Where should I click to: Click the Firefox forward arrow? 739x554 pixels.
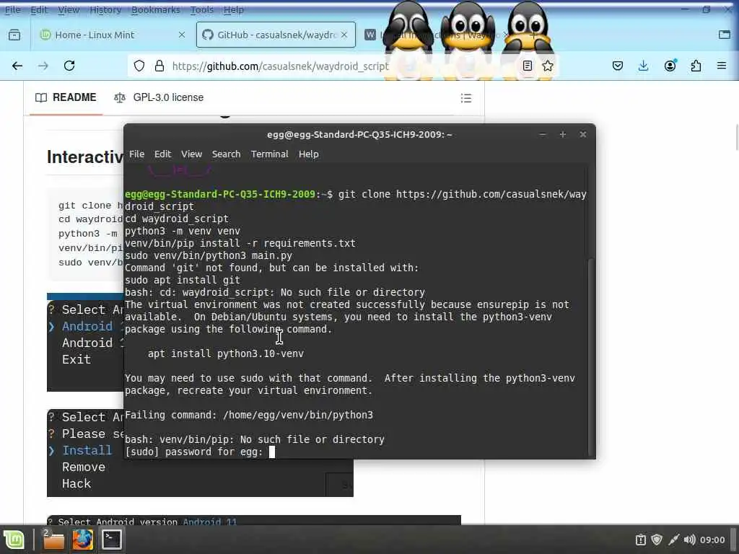pyautogui.click(x=43, y=66)
